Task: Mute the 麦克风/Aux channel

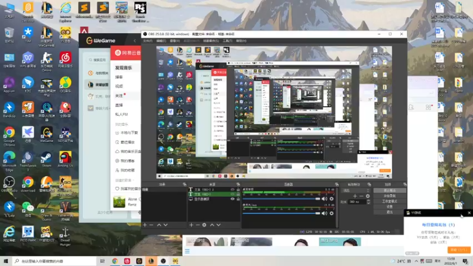Action: click(324, 213)
